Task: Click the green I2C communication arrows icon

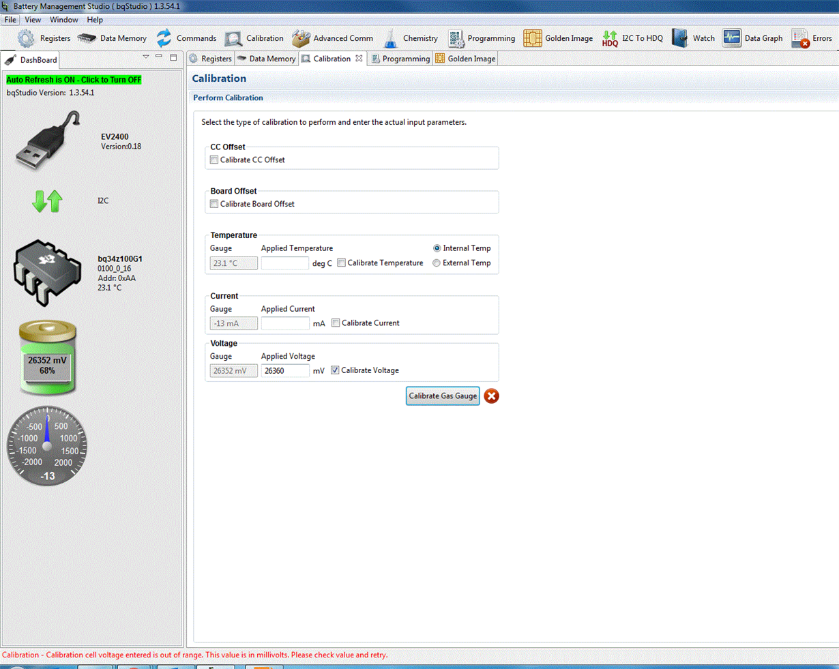Action: (47, 200)
